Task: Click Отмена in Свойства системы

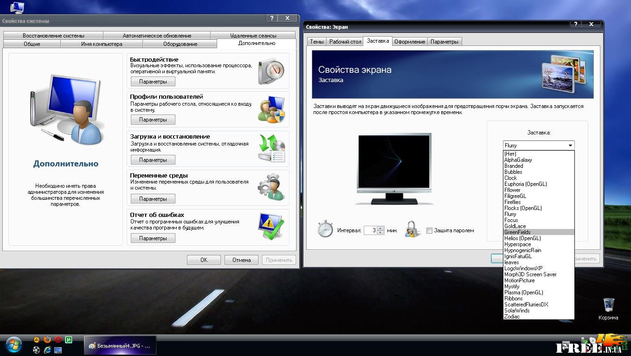Action: point(241,260)
